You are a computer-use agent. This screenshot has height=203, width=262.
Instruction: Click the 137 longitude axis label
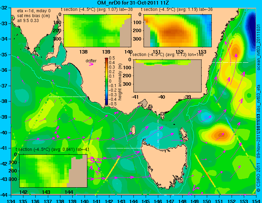click(x=48, y=201)
